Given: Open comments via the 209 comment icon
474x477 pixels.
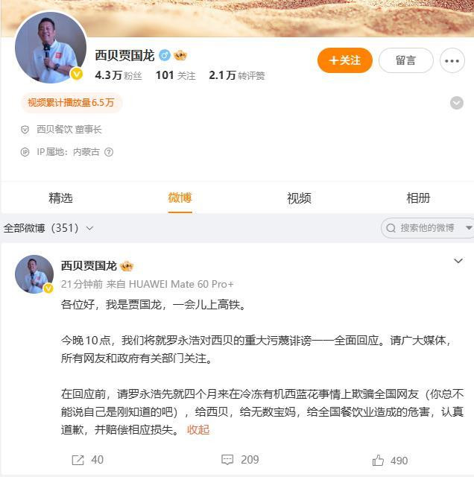Looking at the screenshot, I should click(227, 460).
